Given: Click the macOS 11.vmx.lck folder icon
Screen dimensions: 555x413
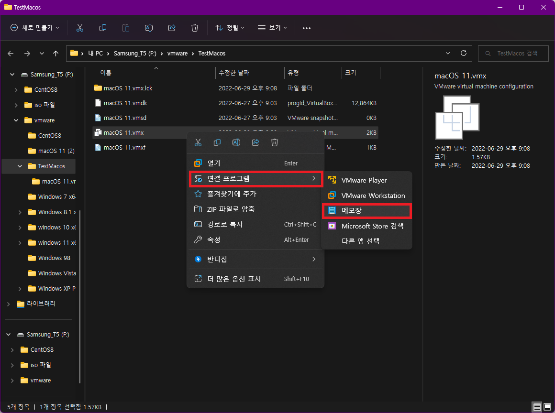Looking at the screenshot, I should click(x=98, y=88).
